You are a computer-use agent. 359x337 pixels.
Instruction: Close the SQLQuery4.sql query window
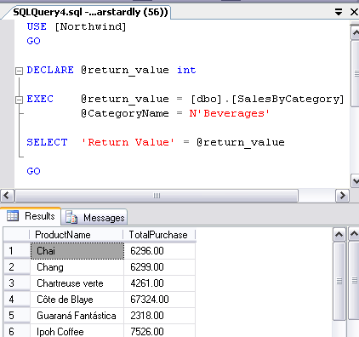[x=354, y=12]
